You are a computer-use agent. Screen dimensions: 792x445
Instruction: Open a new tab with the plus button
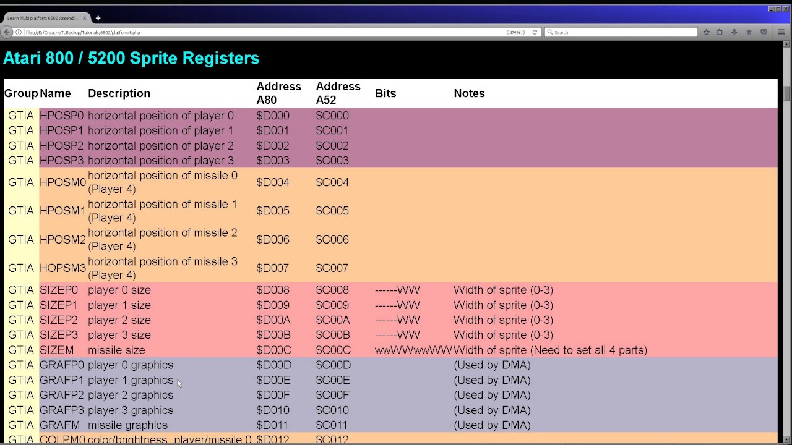point(98,19)
